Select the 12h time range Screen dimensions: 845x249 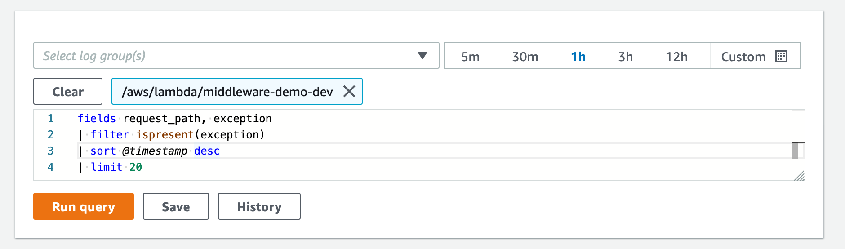(x=676, y=57)
